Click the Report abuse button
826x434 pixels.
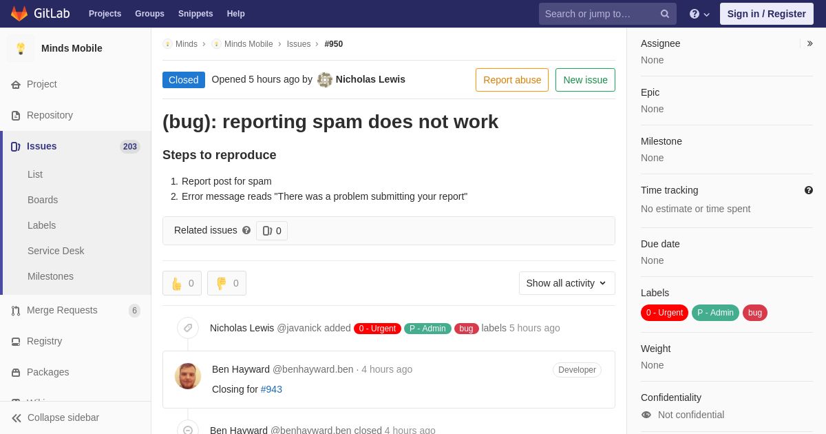click(512, 80)
